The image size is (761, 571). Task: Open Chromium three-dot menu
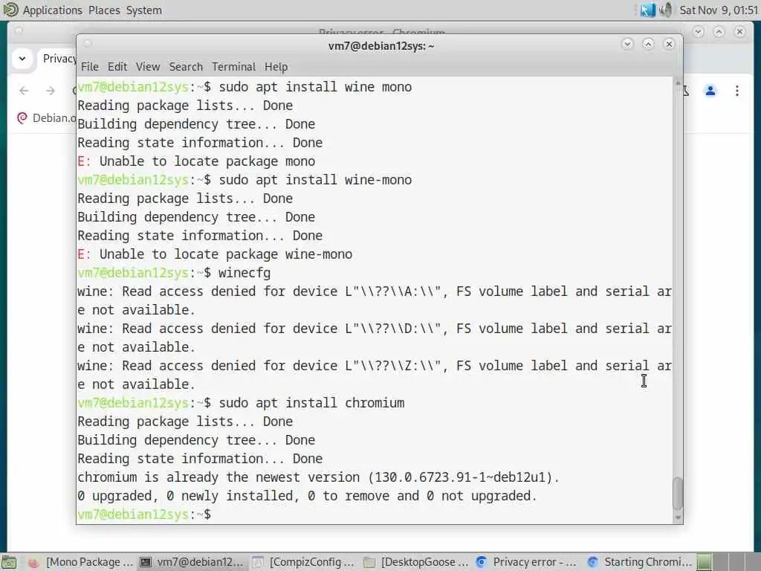coord(736,91)
